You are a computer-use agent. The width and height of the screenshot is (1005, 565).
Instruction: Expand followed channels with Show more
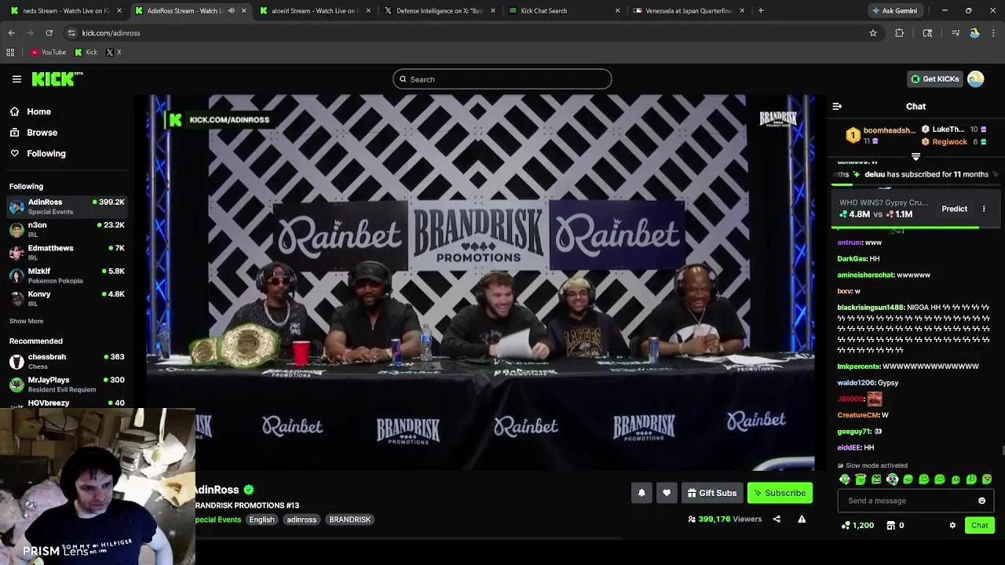[x=26, y=321]
